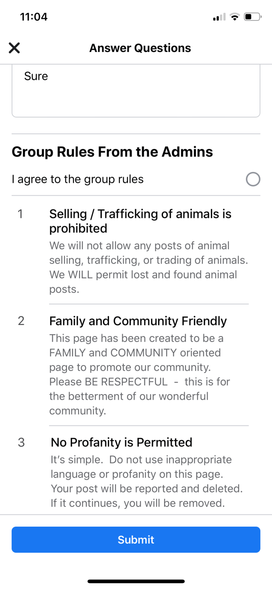Tap rule number 1 in the list
272x589 pixels.
(x=20, y=214)
